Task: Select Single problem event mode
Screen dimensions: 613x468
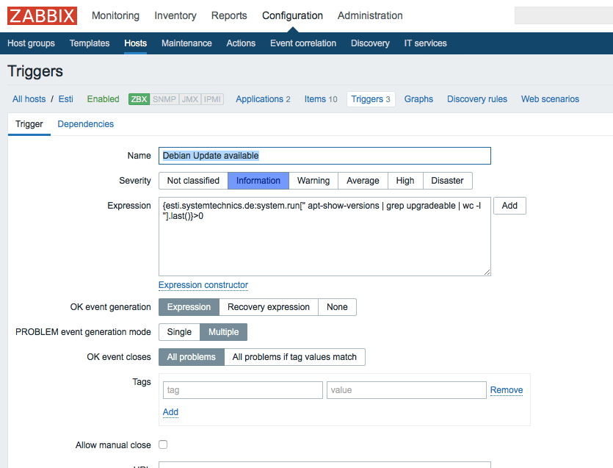Action: pyautogui.click(x=179, y=332)
